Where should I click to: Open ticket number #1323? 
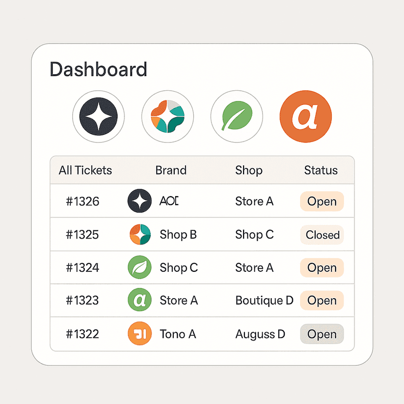pos(82,301)
